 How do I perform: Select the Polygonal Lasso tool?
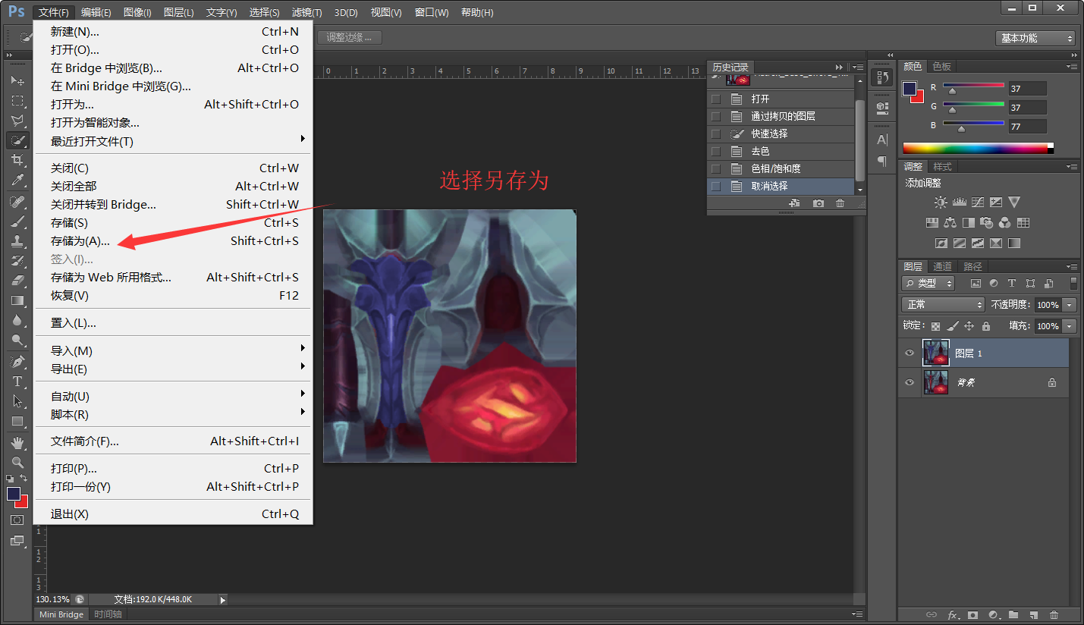(17, 121)
